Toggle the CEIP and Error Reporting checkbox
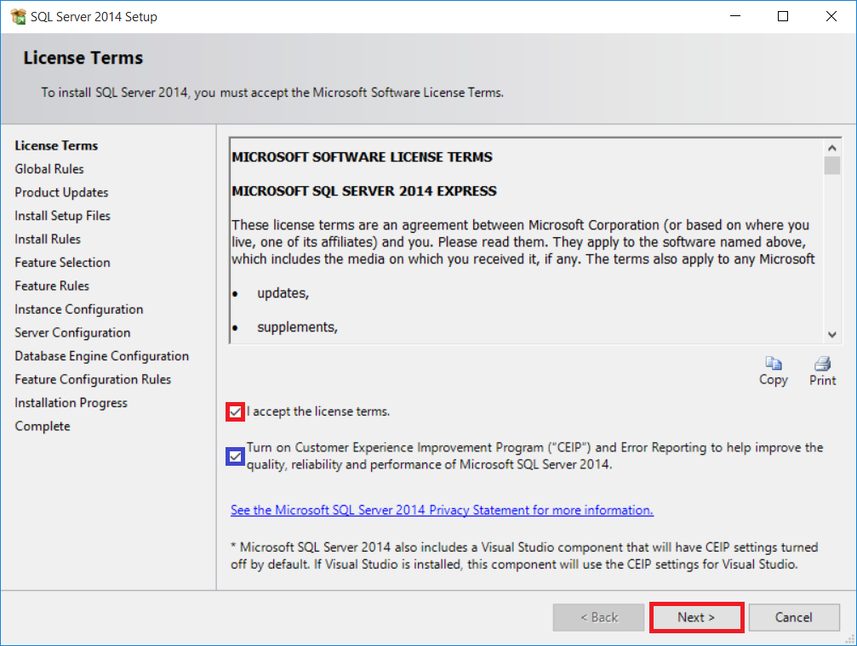857x646 pixels. coord(235,456)
